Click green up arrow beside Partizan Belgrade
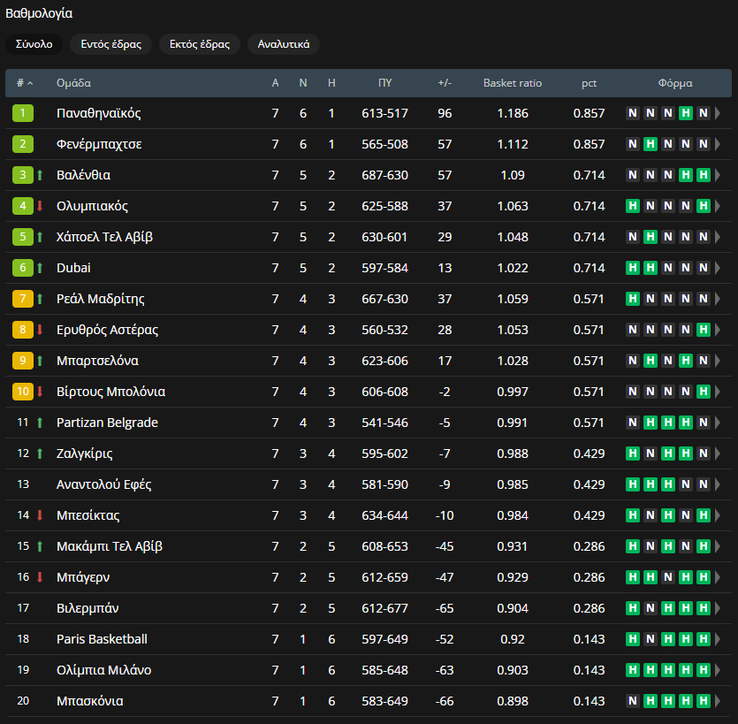The width and height of the screenshot is (738, 724). [x=40, y=423]
